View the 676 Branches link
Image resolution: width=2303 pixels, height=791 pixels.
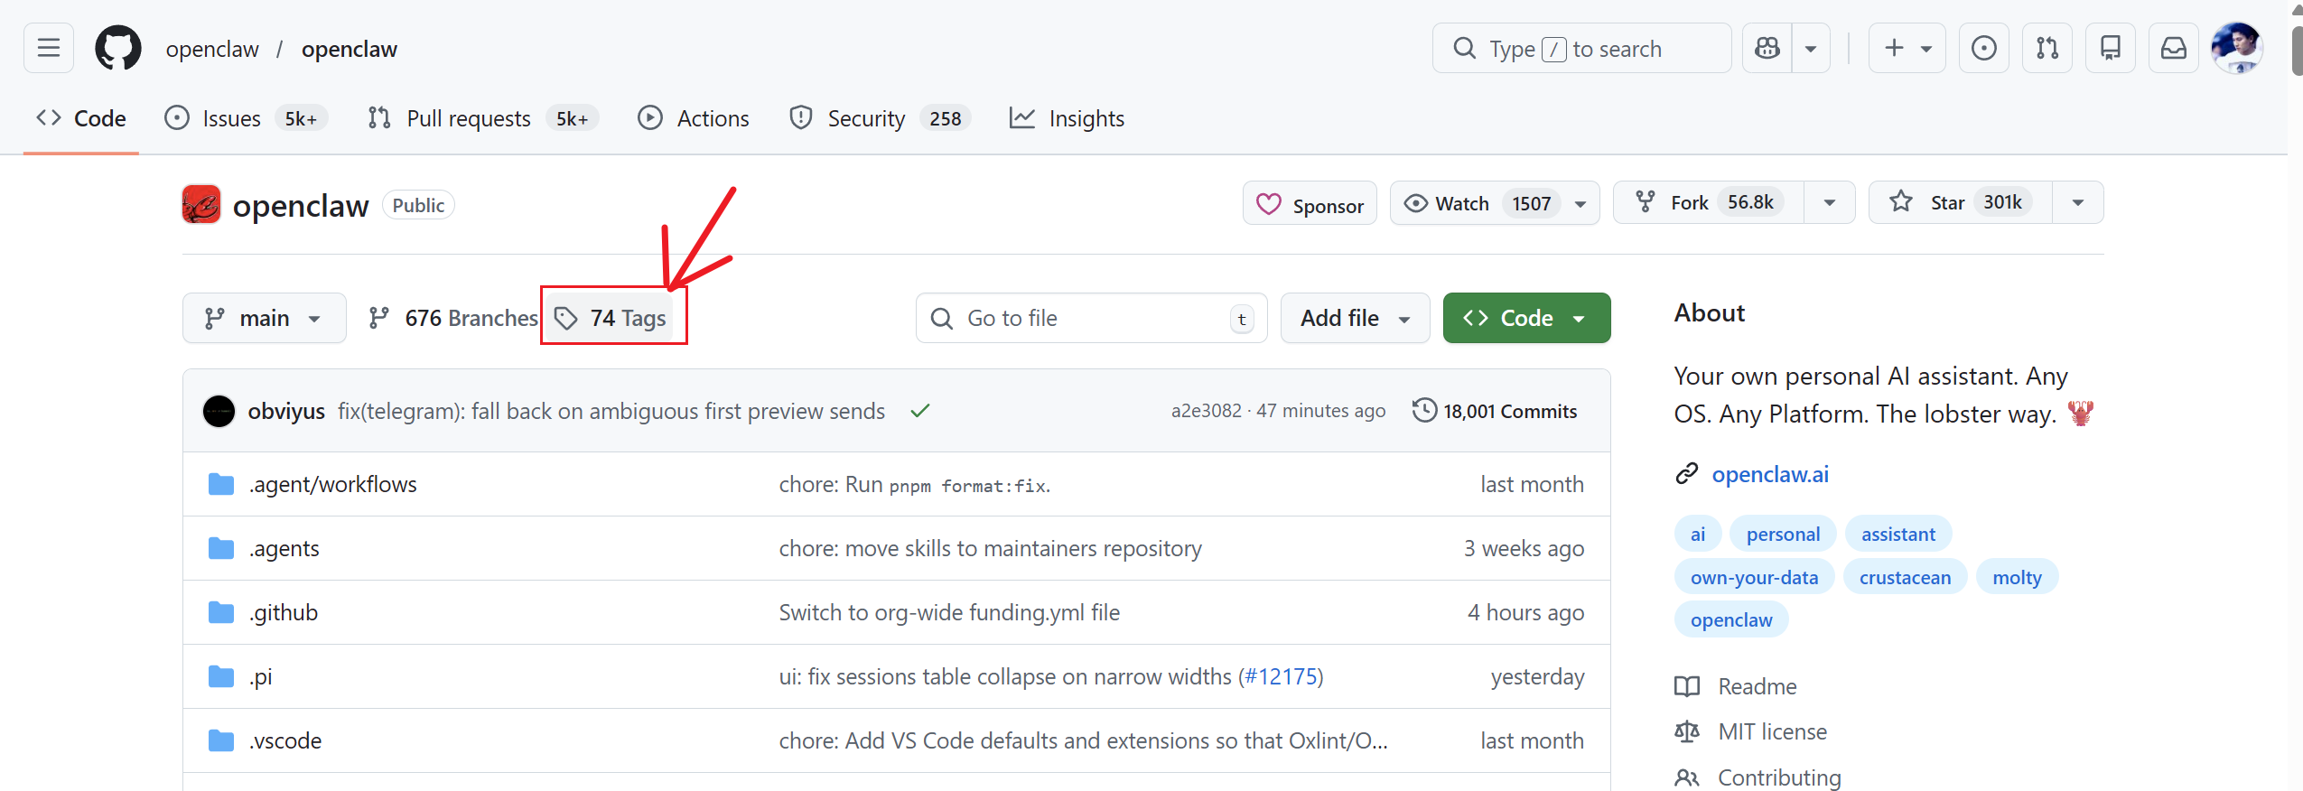click(452, 318)
